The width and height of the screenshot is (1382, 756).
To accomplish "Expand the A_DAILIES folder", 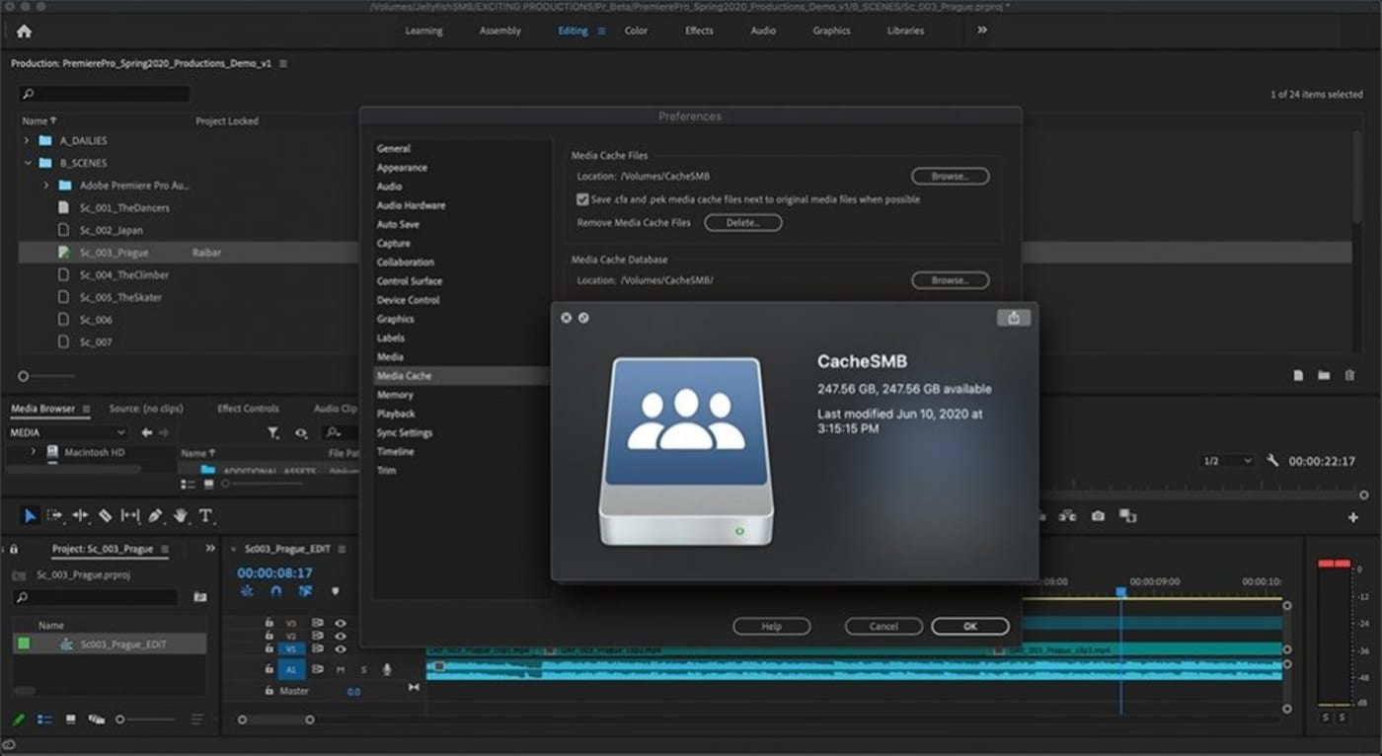I will tap(27, 140).
